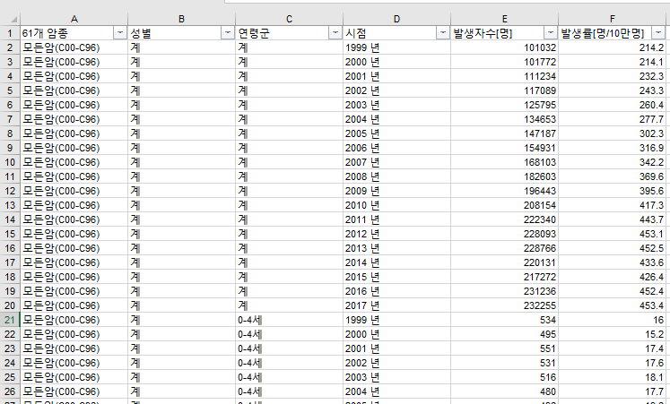Select cell with rate 260.4

[x=613, y=105]
